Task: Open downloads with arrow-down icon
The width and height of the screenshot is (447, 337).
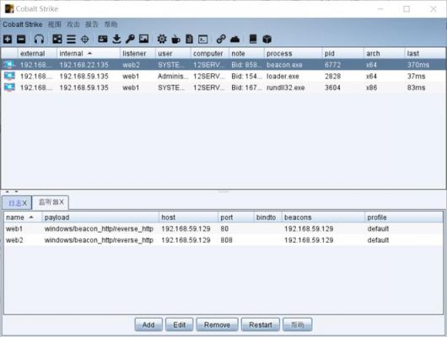Action: tap(116, 39)
